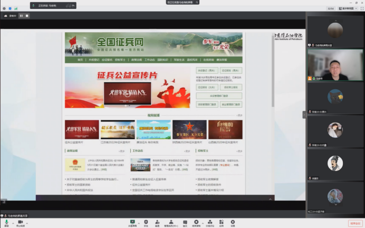
Task: Toggle fullscreen icon at top right
Action: 362,8
